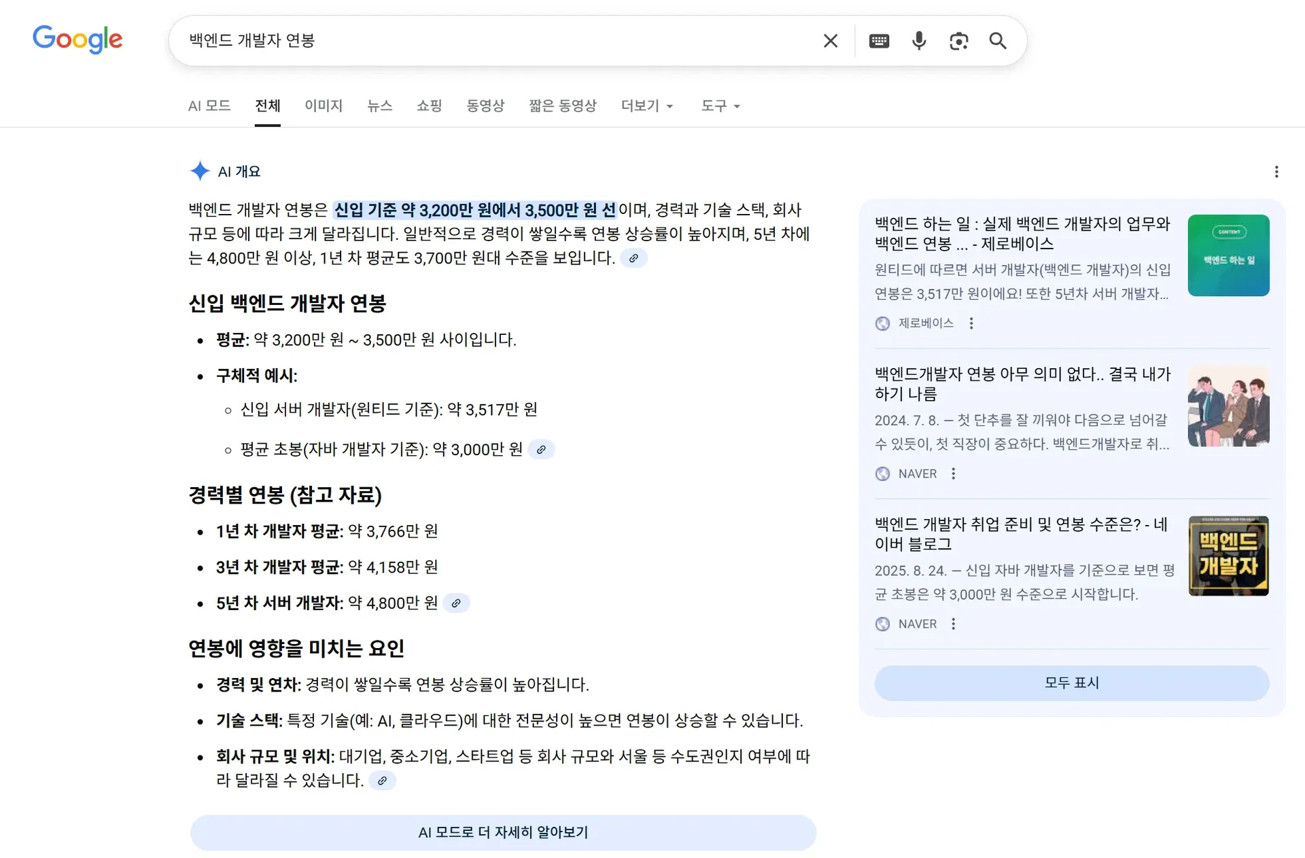Viewport: 1305px width, 858px height.
Task: Open the three-dot menu for the NAVER result
Action: coord(954,473)
